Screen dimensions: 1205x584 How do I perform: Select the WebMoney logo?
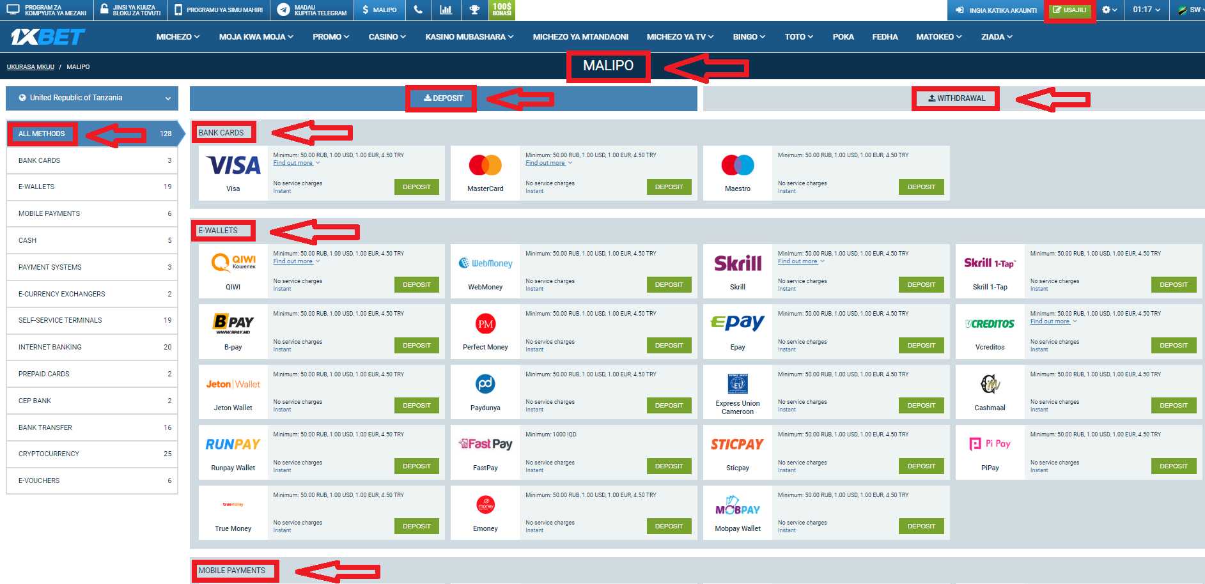[x=485, y=263]
